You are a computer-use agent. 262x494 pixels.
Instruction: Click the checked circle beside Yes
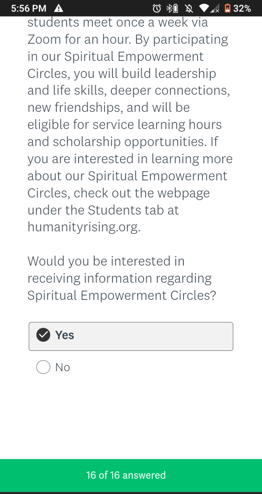click(43, 335)
